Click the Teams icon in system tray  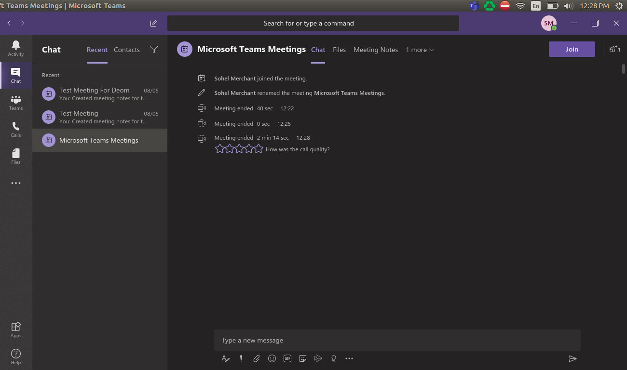coord(474,6)
